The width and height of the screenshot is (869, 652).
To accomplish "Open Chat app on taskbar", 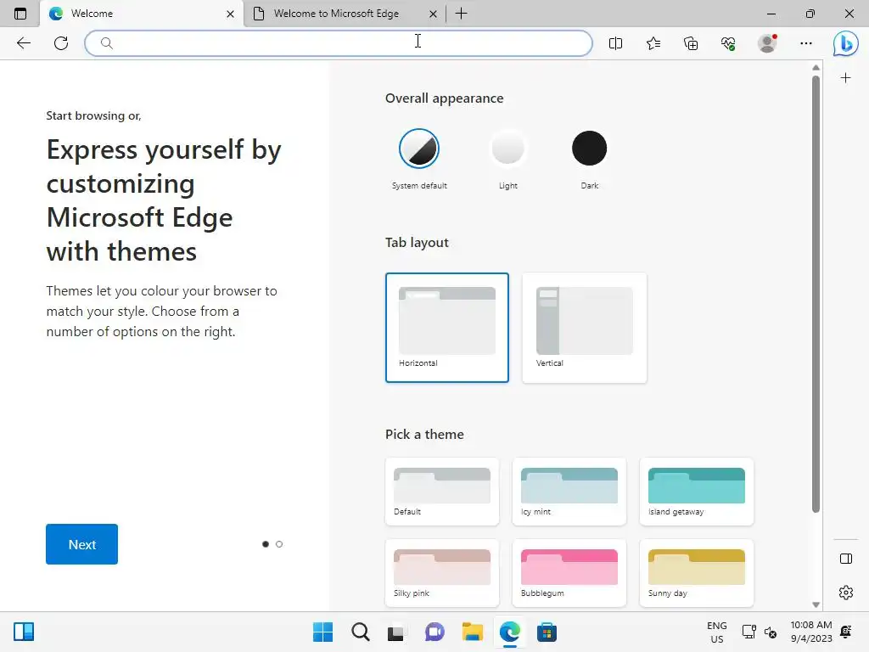I will click(x=434, y=632).
